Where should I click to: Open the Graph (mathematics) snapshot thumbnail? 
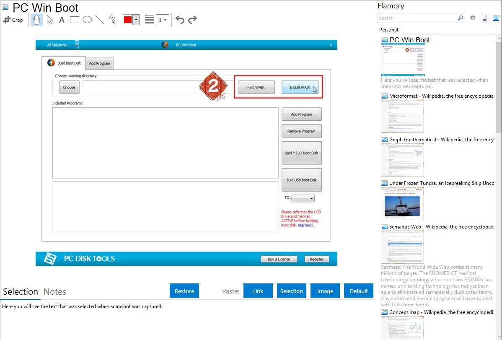pyautogui.click(x=402, y=160)
